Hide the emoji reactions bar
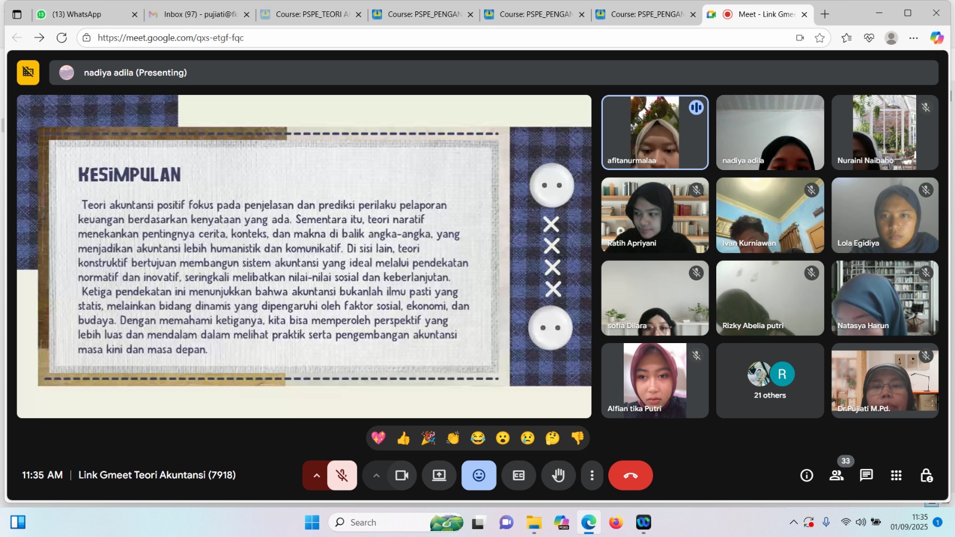The width and height of the screenshot is (955, 537). point(479,476)
